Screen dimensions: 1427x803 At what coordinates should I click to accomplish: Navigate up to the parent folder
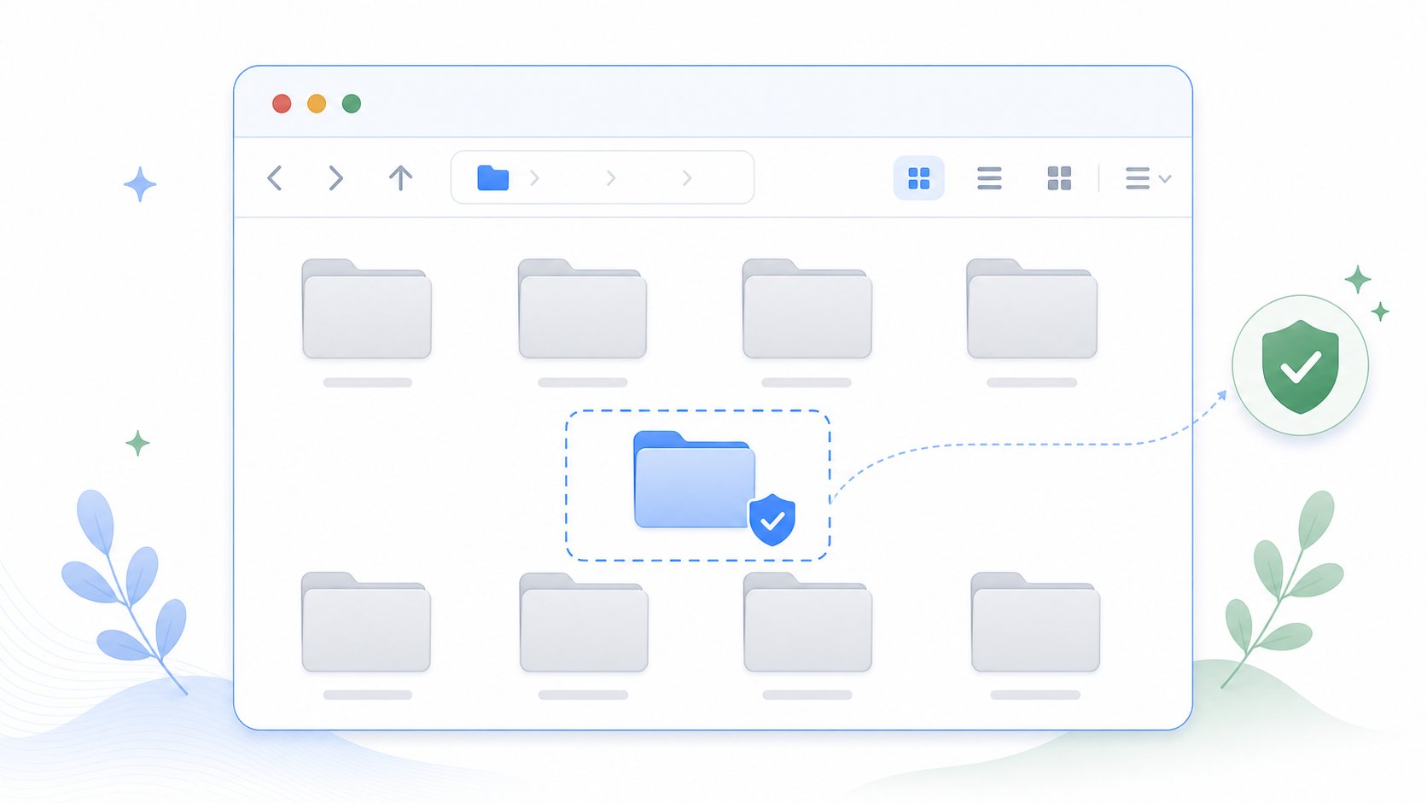400,178
